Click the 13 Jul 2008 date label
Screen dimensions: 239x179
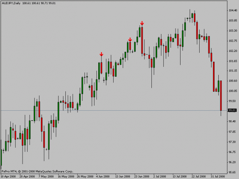pyautogui.click(x=180, y=176)
